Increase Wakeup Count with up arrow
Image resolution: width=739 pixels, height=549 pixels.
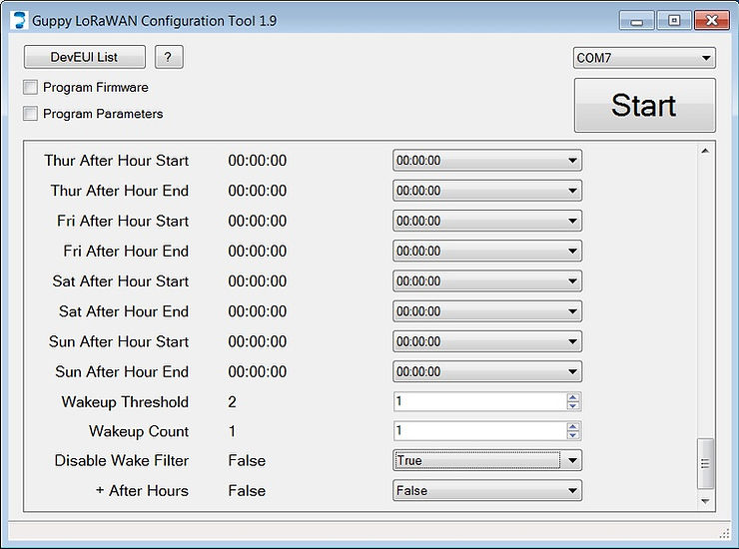point(572,426)
